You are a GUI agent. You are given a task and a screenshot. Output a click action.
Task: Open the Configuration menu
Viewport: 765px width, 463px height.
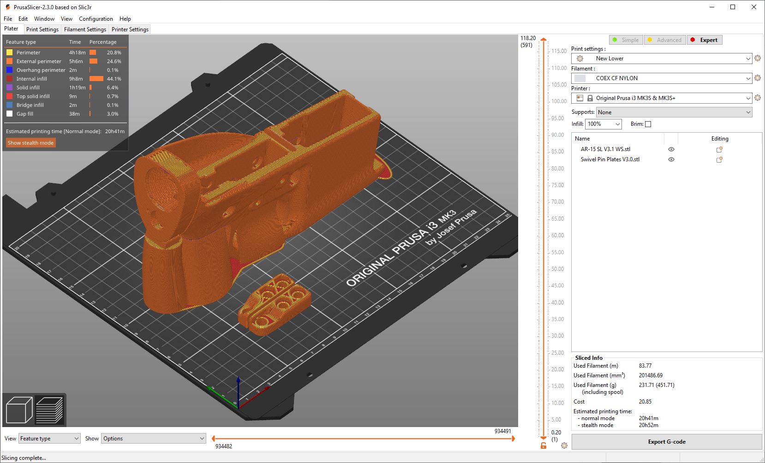[x=96, y=19]
